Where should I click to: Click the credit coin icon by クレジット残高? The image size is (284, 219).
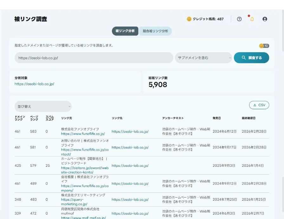(x=189, y=19)
